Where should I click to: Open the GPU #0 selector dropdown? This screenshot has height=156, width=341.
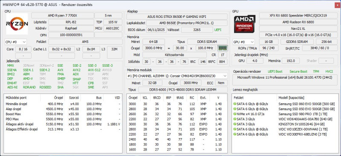pos(243,42)
